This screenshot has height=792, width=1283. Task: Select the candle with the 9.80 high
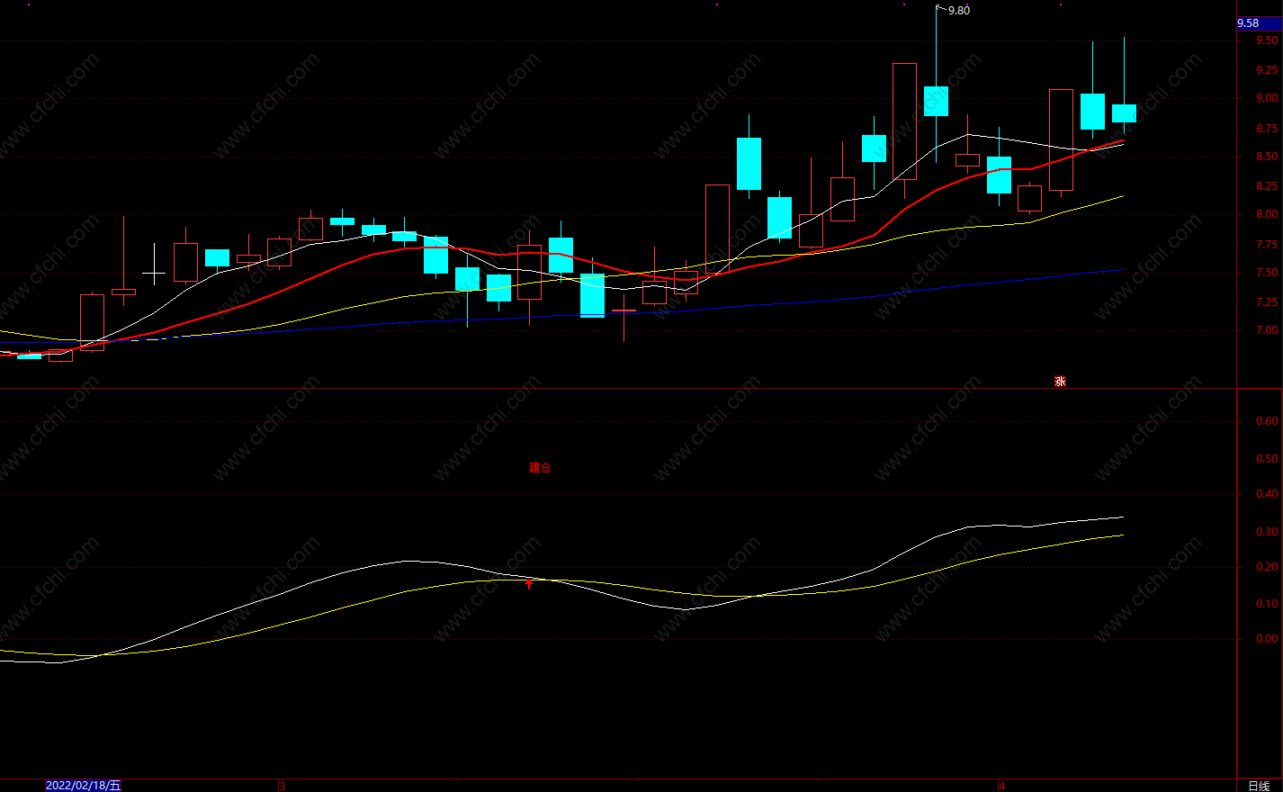tap(936, 101)
